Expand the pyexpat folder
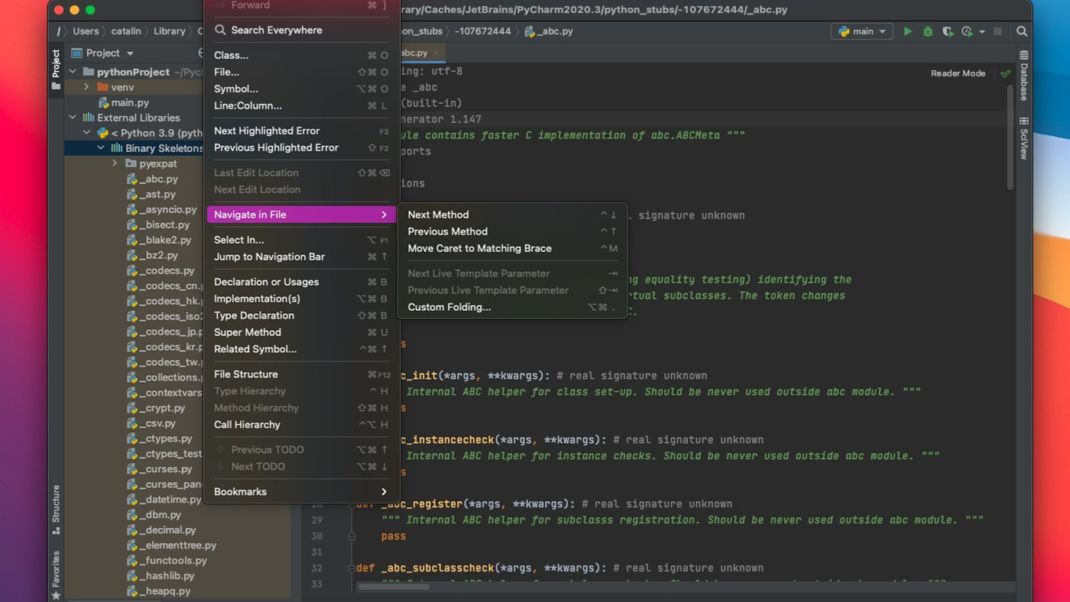Screen dimensions: 1070x602 [x=115, y=163]
